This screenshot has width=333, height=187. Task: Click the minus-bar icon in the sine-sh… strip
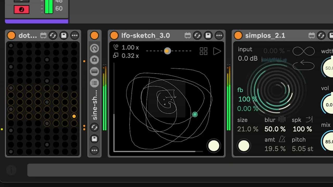(94, 71)
